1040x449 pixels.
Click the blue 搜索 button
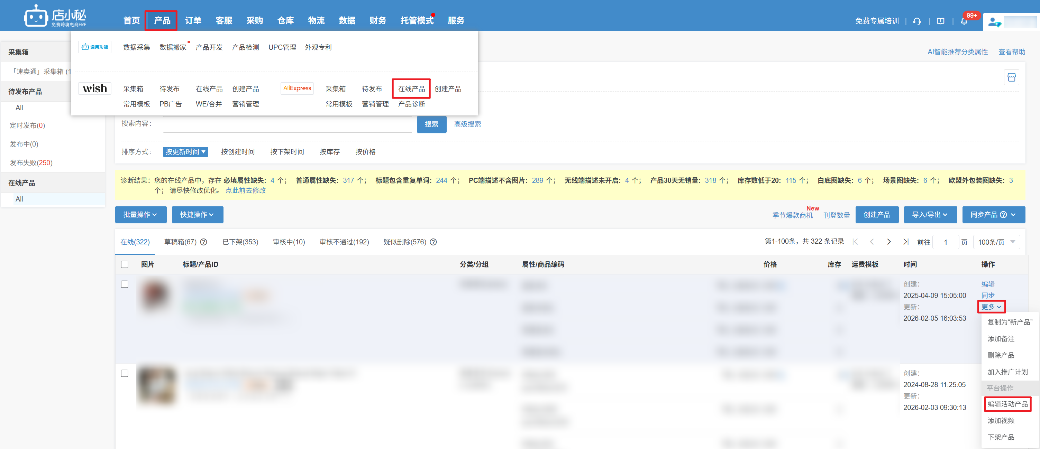(431, 124)
